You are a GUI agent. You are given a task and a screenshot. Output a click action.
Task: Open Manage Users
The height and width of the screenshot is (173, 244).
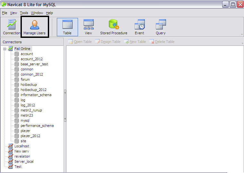[35, 27]
